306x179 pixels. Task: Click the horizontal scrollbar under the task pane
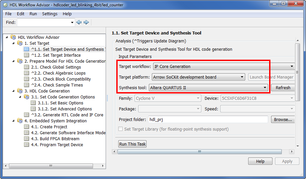[203, 151]
